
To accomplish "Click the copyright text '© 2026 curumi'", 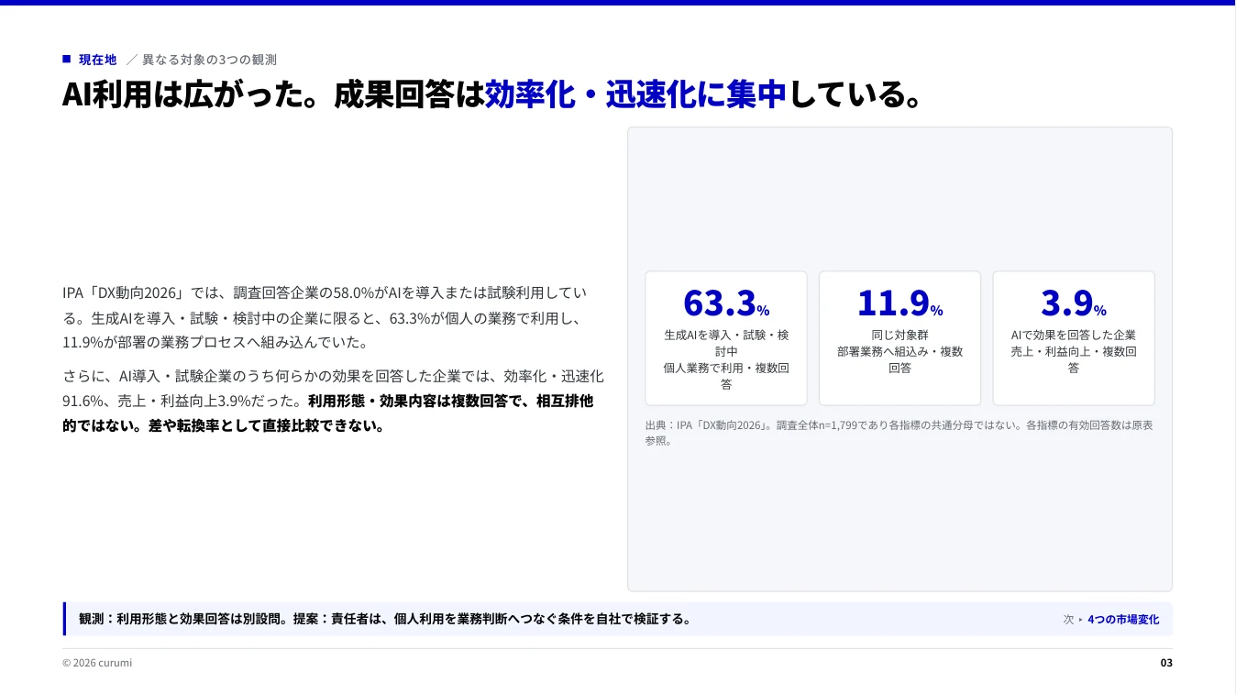I will tap(97, 663).
